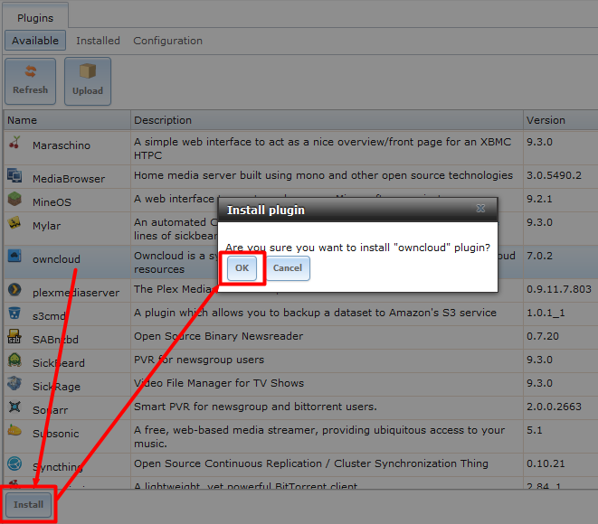The image size is (598, 524).
Task: Select the Maraschino plugin name
Action: [62, 145]
